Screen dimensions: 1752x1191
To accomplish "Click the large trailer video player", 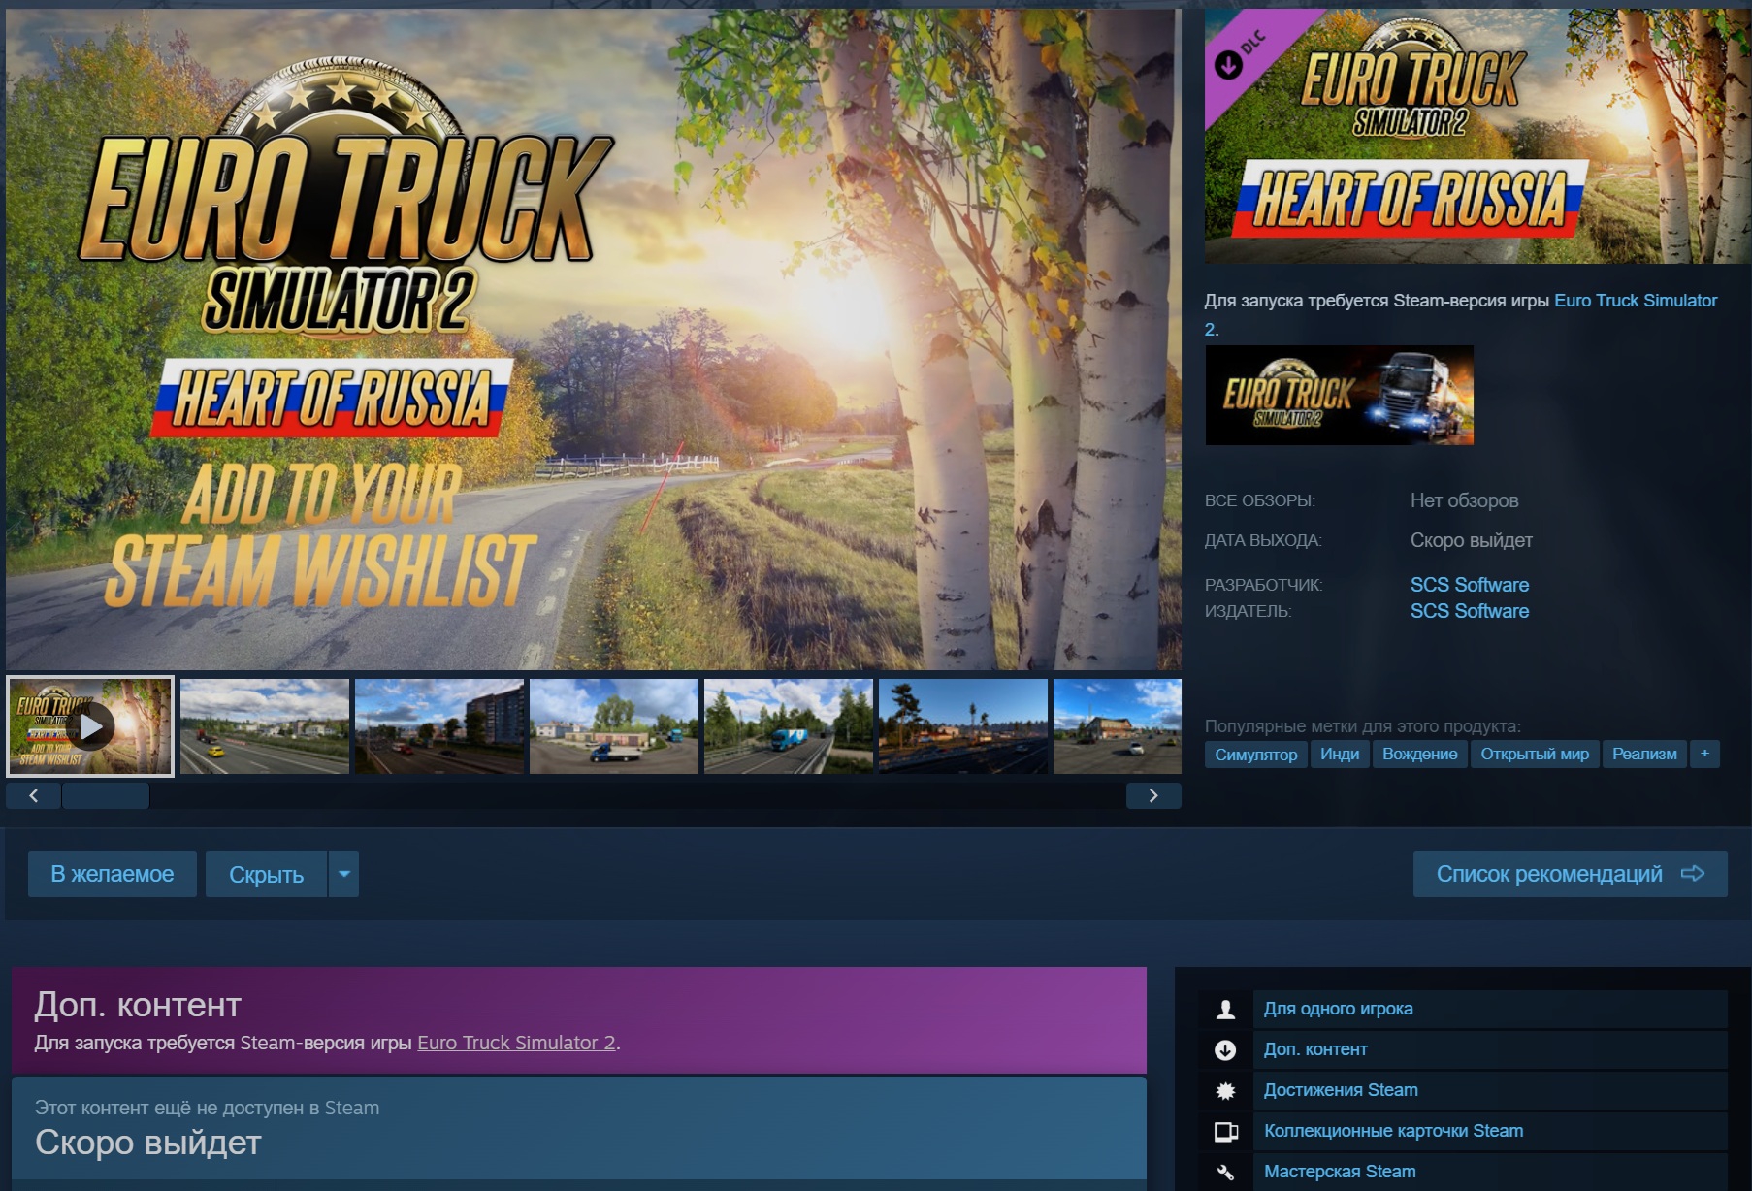I will click(594, 339).
